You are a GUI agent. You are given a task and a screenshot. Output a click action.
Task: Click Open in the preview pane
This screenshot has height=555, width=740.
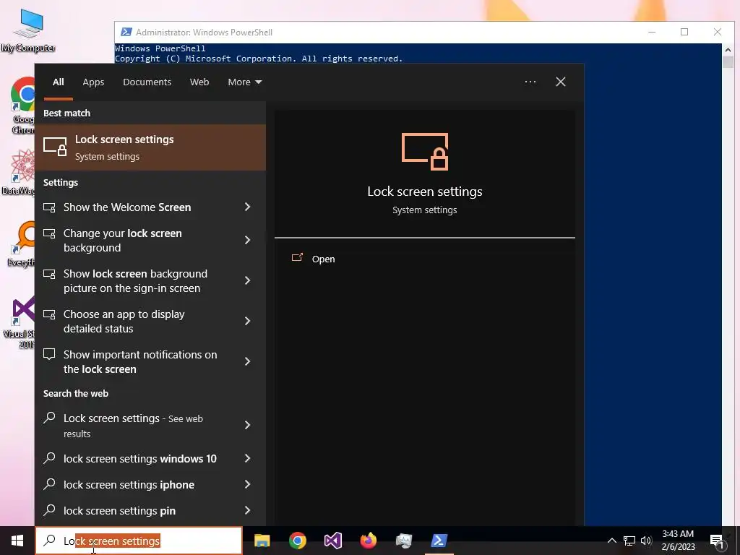(323, 259)
